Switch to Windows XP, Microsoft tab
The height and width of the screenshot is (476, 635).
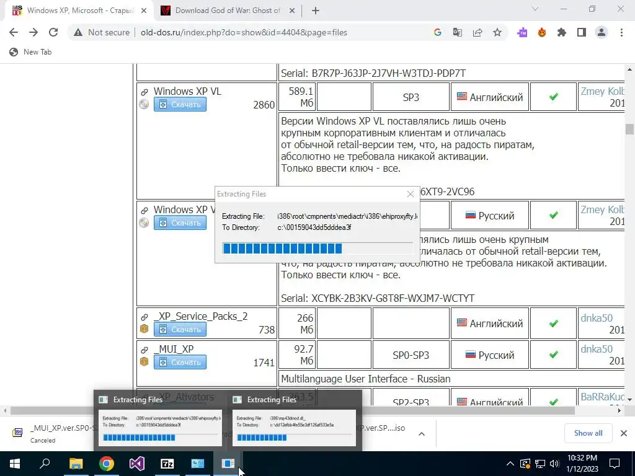point(79,11)
